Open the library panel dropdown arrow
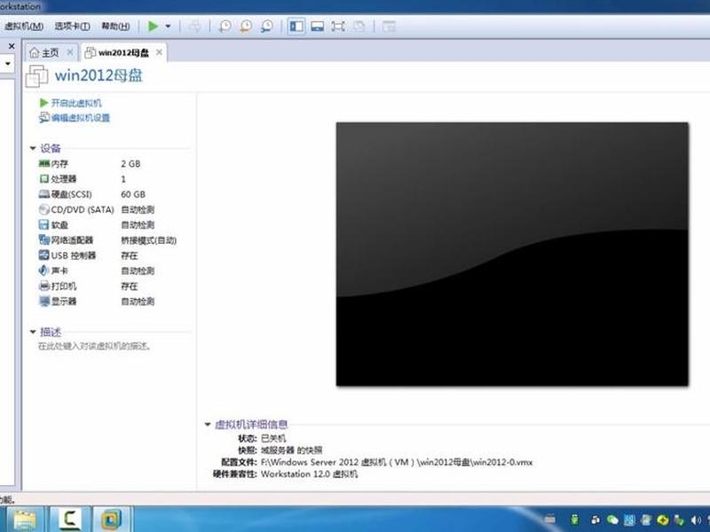 [8, 63]
